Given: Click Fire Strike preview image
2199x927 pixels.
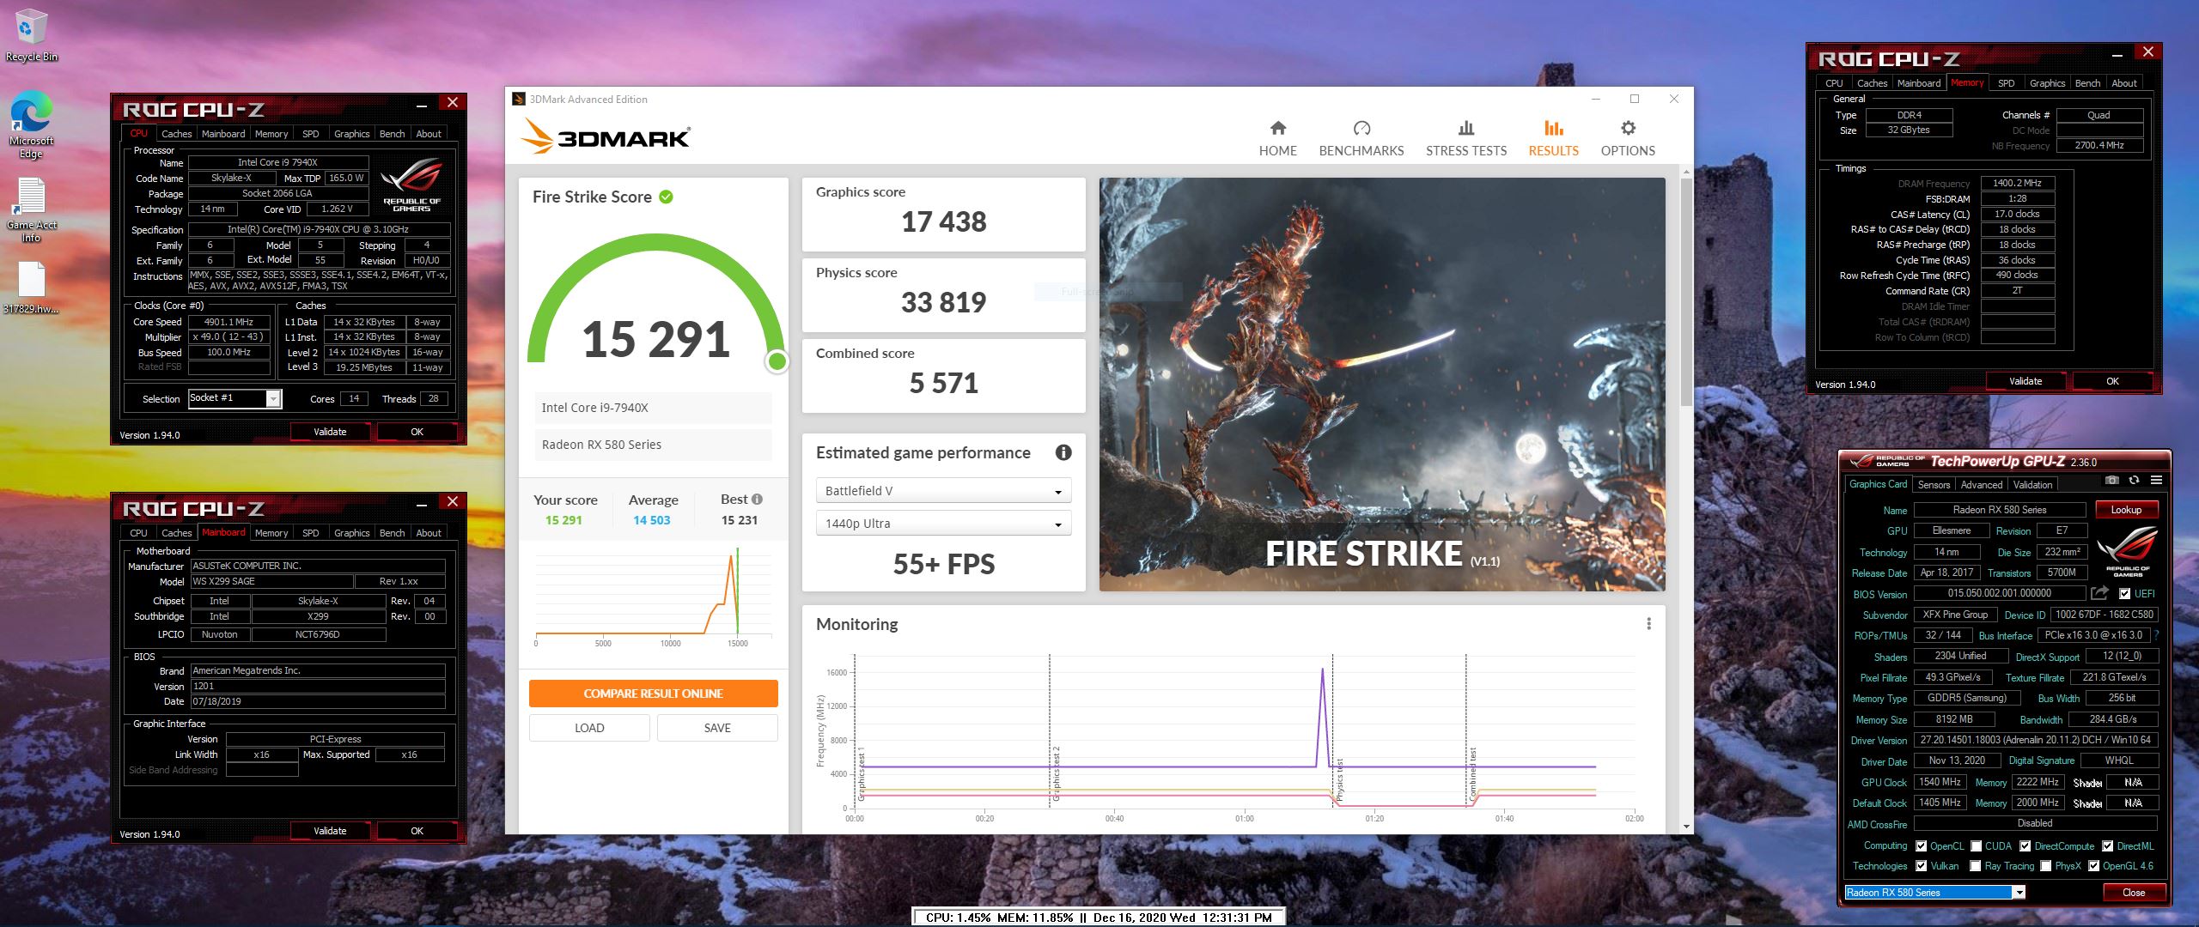Looking at the screenshot, I should (1382, 384).
